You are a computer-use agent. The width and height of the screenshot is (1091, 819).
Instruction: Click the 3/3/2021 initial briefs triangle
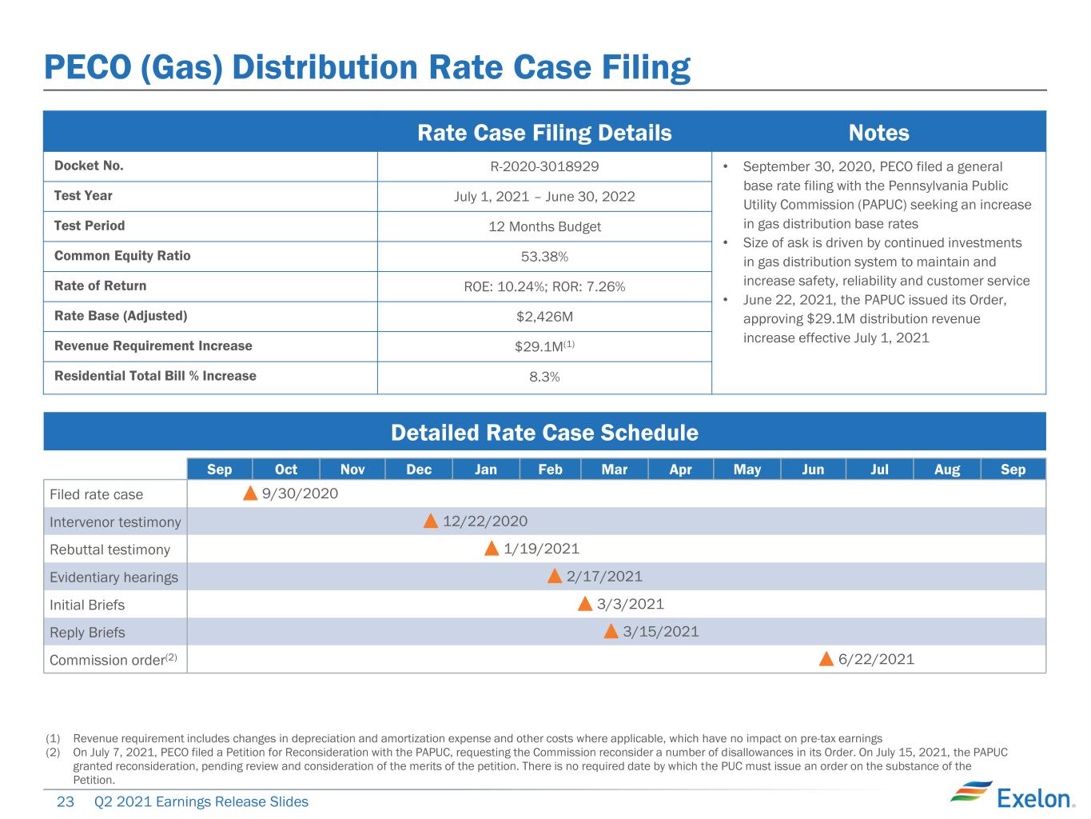[x=585, y=603]
